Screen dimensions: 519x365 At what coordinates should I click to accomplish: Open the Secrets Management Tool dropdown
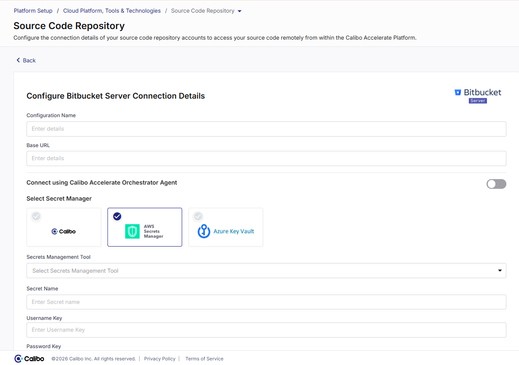(x=266, y=271)
